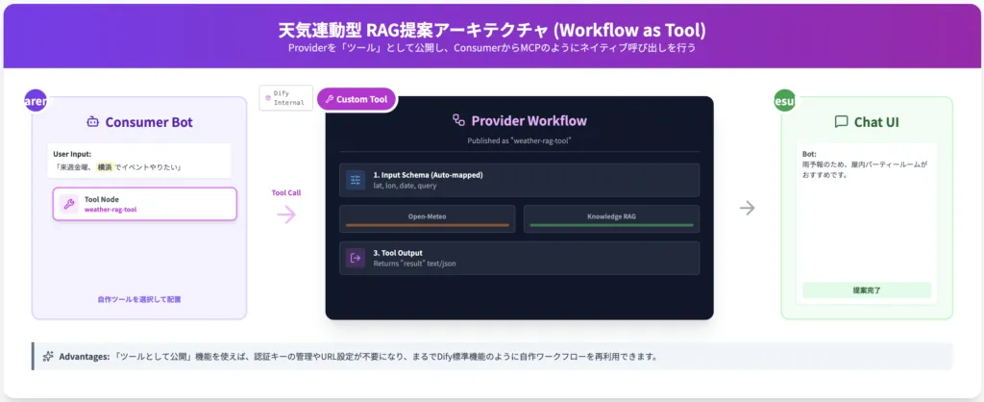Click the Chat UI speech bubble icon
Viewport: 984px width, 402px height.
[841, 122]
